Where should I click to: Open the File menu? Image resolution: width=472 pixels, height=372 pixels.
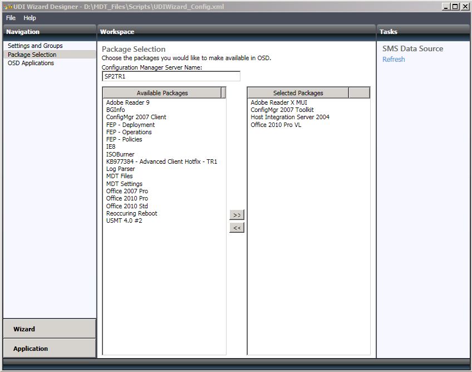[11, 18]
